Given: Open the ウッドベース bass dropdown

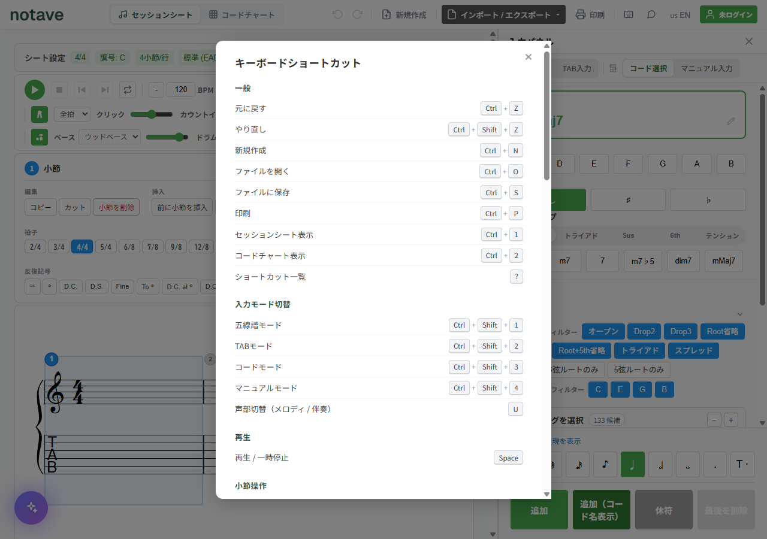Looking at the screenshot, I should coord(110,137).
